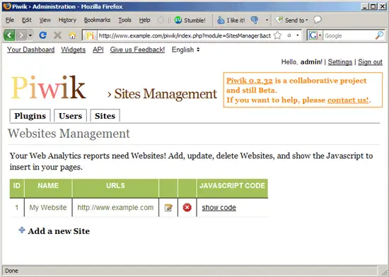The width and height of the screenshot is (389, 277).
Task: Open the Bookmarks menu
Action: pyautogui.click(x=97, y=20)
